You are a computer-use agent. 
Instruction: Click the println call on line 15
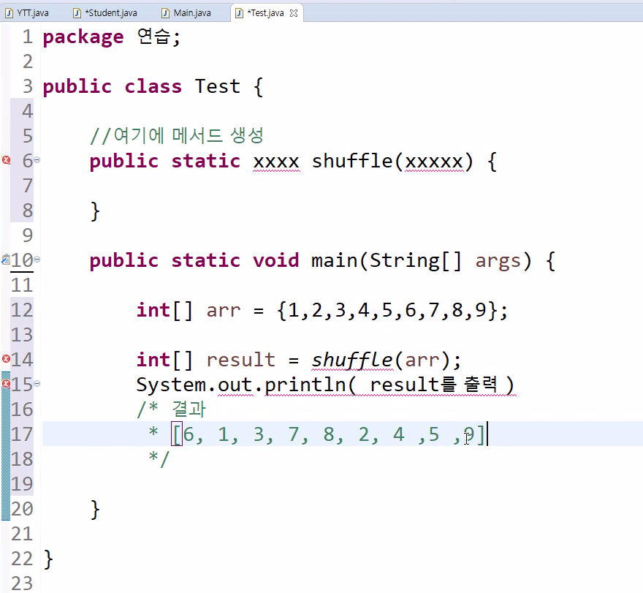(x=305, y=385)
